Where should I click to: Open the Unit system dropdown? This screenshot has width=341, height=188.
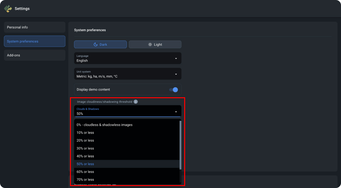(x=128, y=74)
